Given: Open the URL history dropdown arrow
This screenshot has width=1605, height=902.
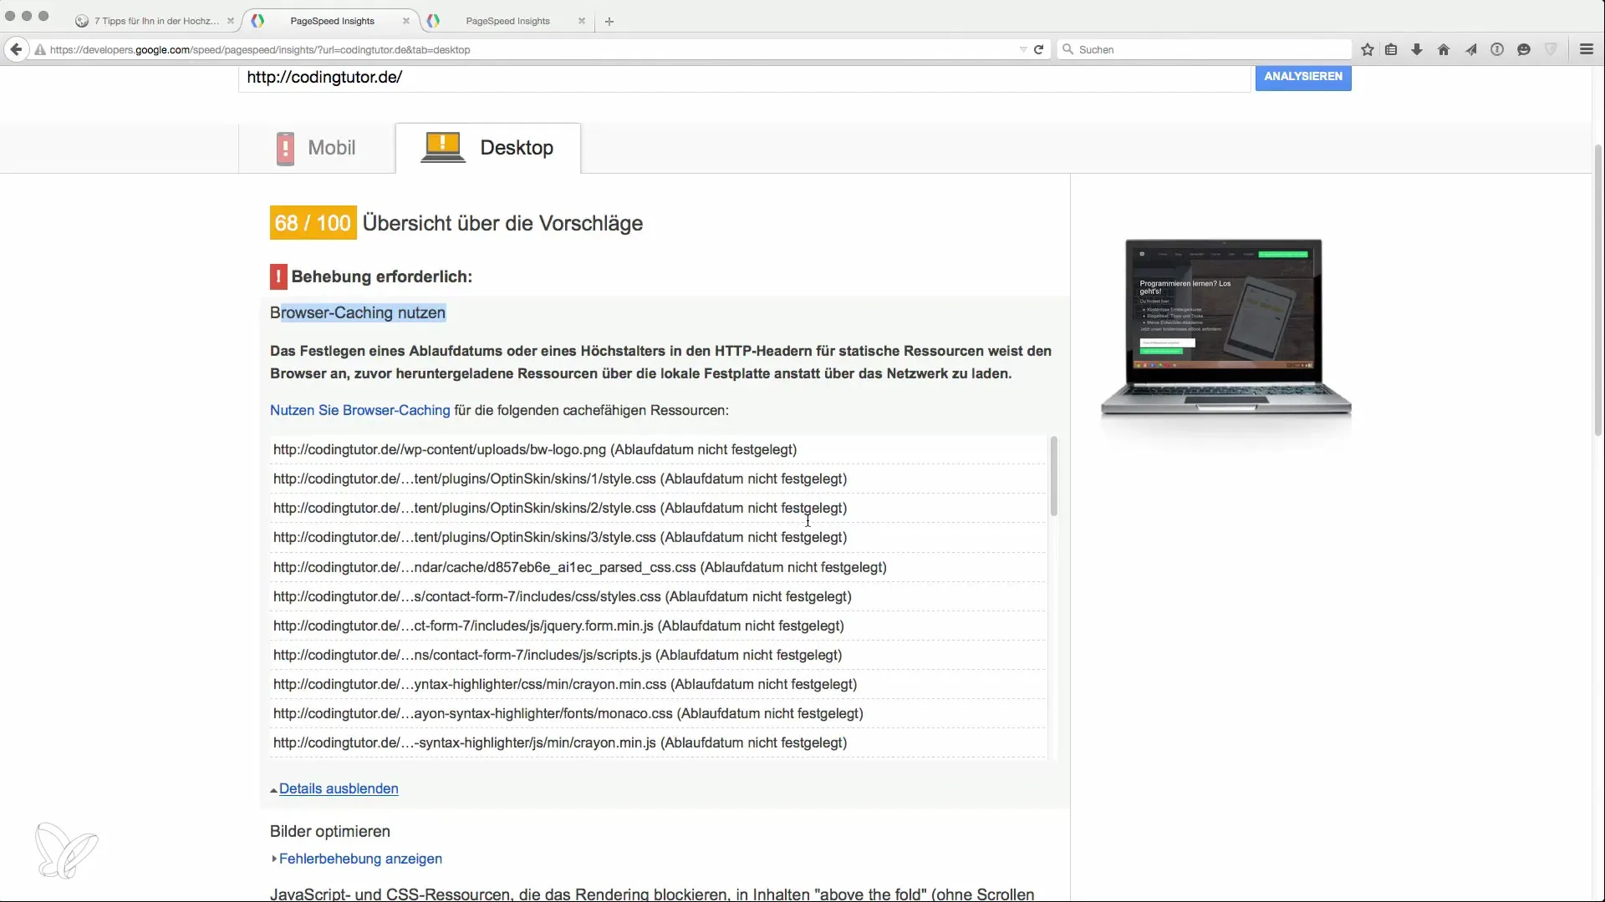Looking at the screenshot, I should coord(1023,49).
